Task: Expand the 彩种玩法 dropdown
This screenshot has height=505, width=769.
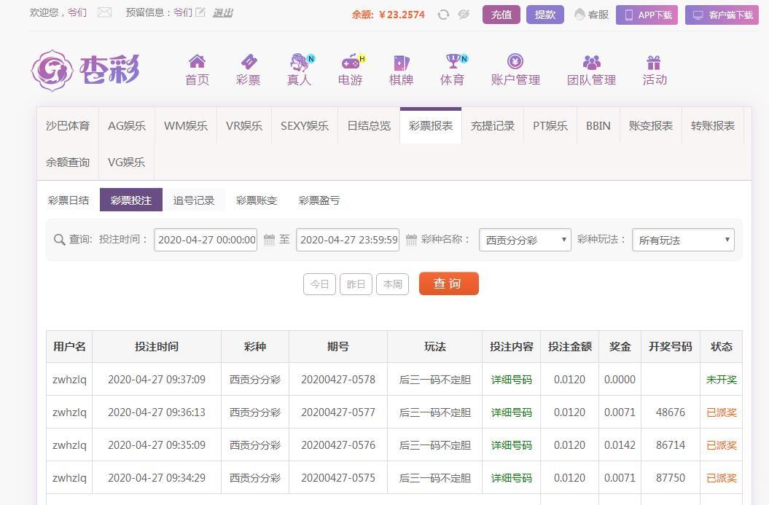Action: tap(682, 240)
